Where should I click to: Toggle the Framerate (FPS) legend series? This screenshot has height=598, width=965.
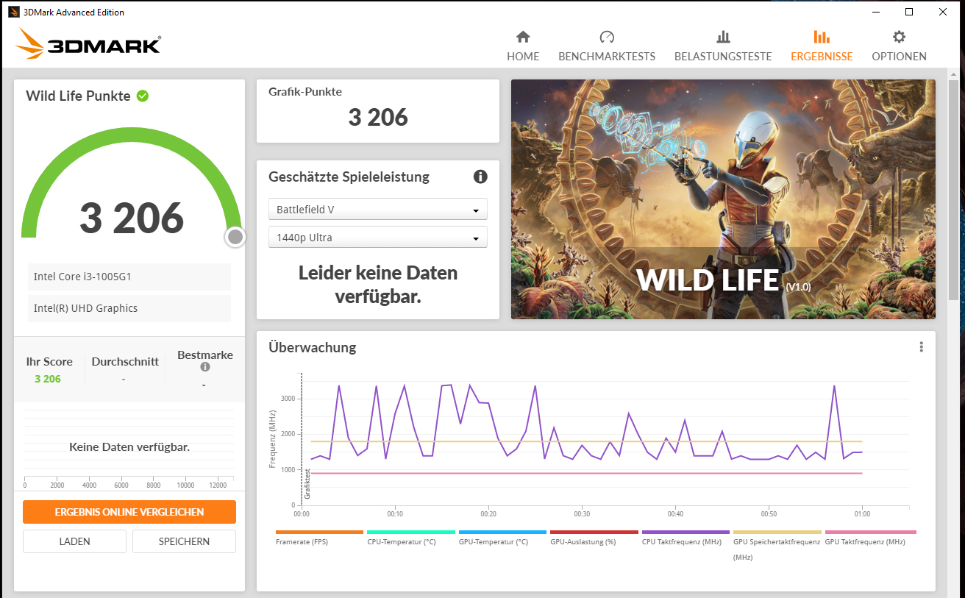point(319,538)
